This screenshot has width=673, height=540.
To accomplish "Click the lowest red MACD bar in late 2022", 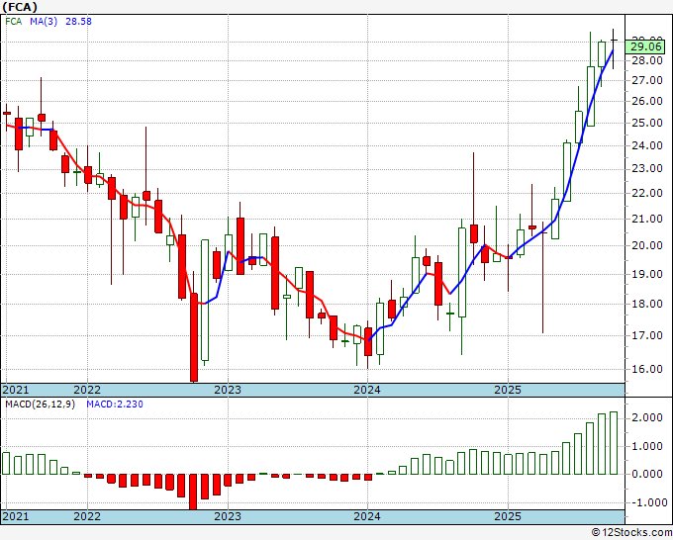I will (194, 492).
